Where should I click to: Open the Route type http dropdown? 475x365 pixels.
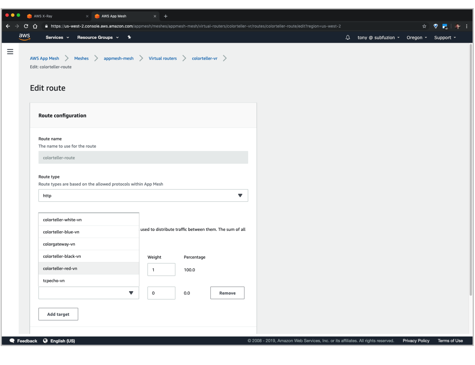tap(143, 196)
